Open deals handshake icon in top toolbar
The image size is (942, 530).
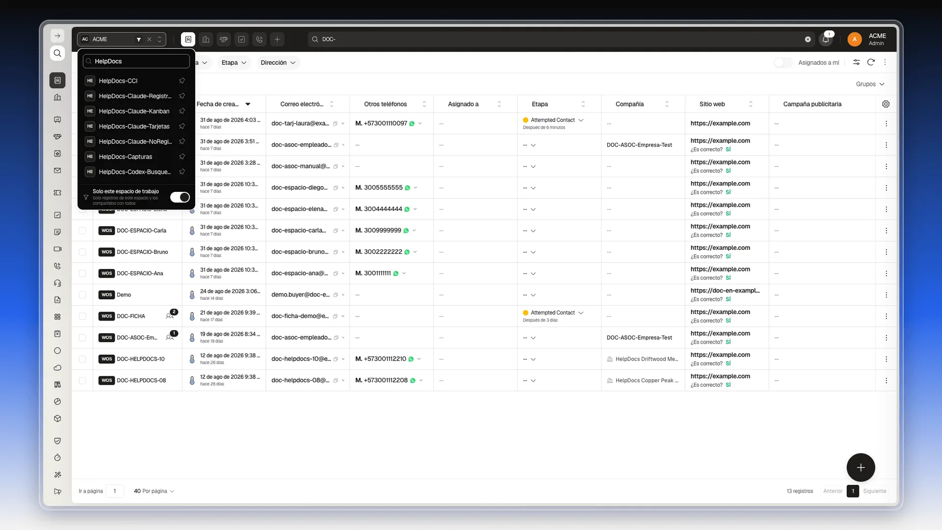[x=224, y=39]
